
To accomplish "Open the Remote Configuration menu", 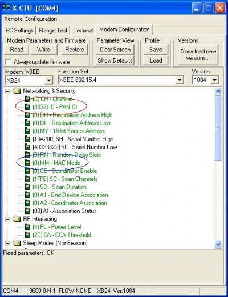I will [30, 19].
